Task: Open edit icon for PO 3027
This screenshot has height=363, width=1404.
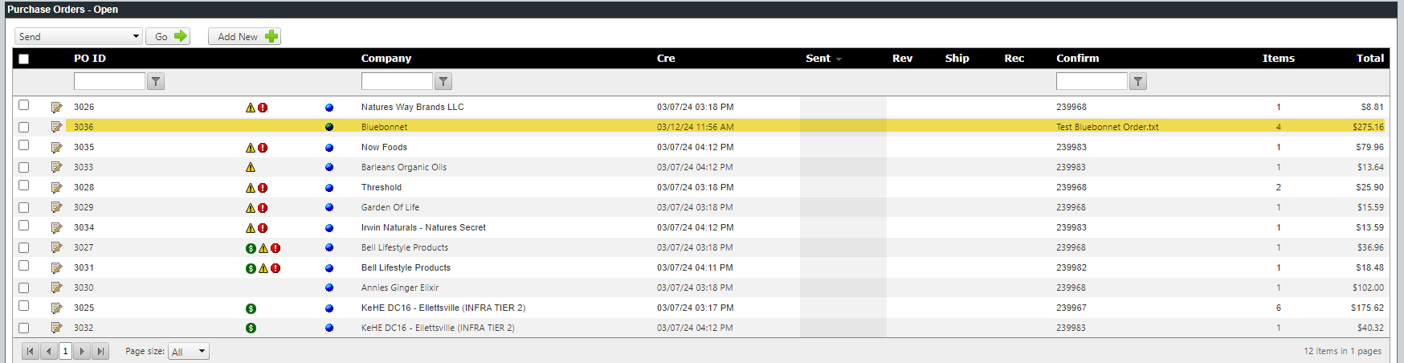Action: [56, 247]
